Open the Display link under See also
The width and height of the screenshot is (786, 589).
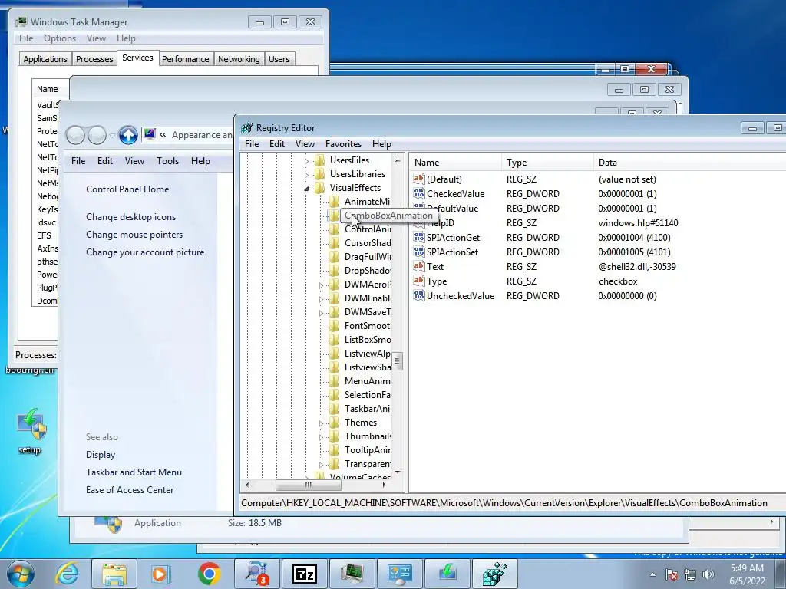tap(101, 455)
